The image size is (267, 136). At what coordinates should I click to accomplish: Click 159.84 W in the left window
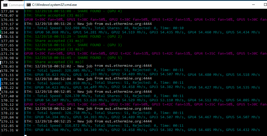[x=10, y=117]
